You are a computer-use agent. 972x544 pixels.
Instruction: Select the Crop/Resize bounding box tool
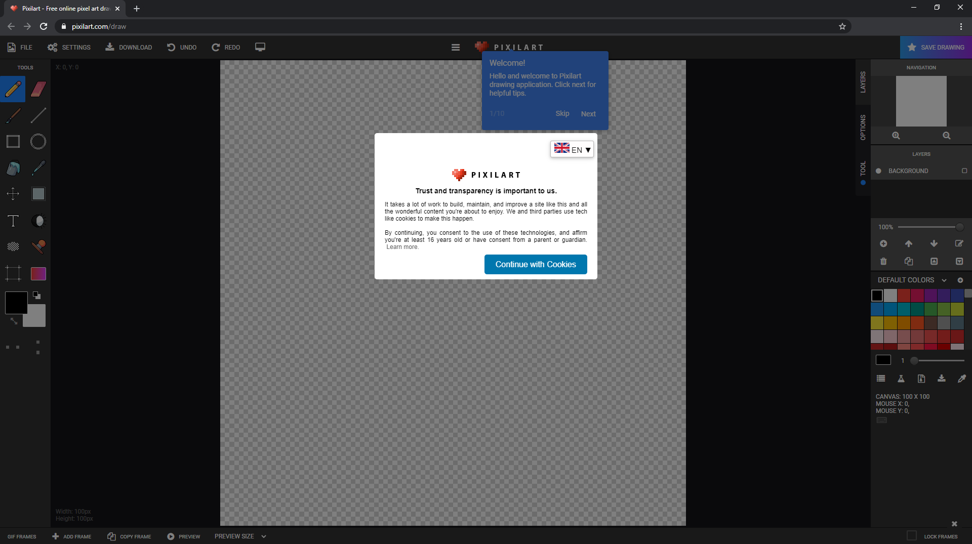13,273
